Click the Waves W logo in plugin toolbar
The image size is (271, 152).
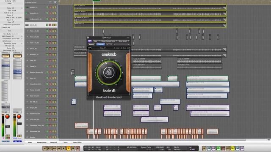(x=89, y=48)
